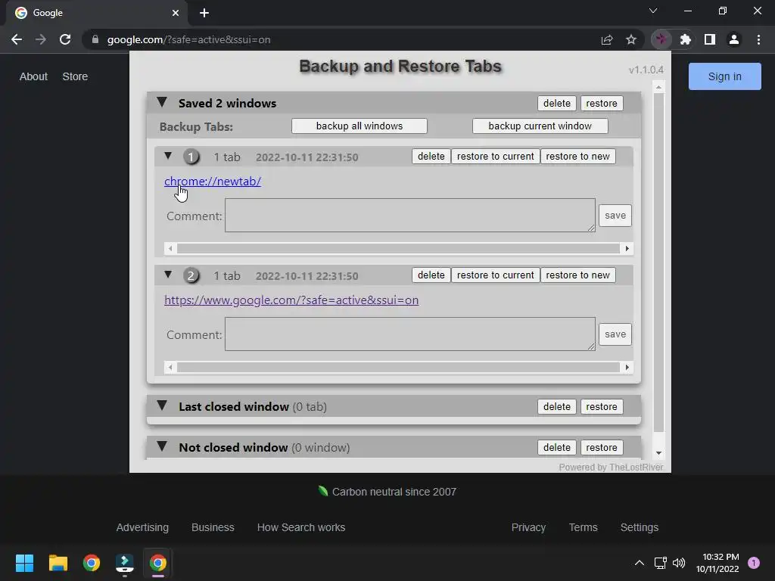This screenshot has width=775, height=581.
Task: Click backup current window
Action: 540,126
